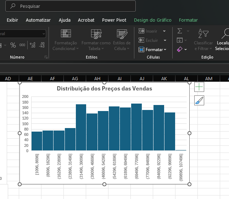Image resolution: width=229 pixels, height=199 pixels.
Task: Select column AM header
Action: tap(209, 79)
